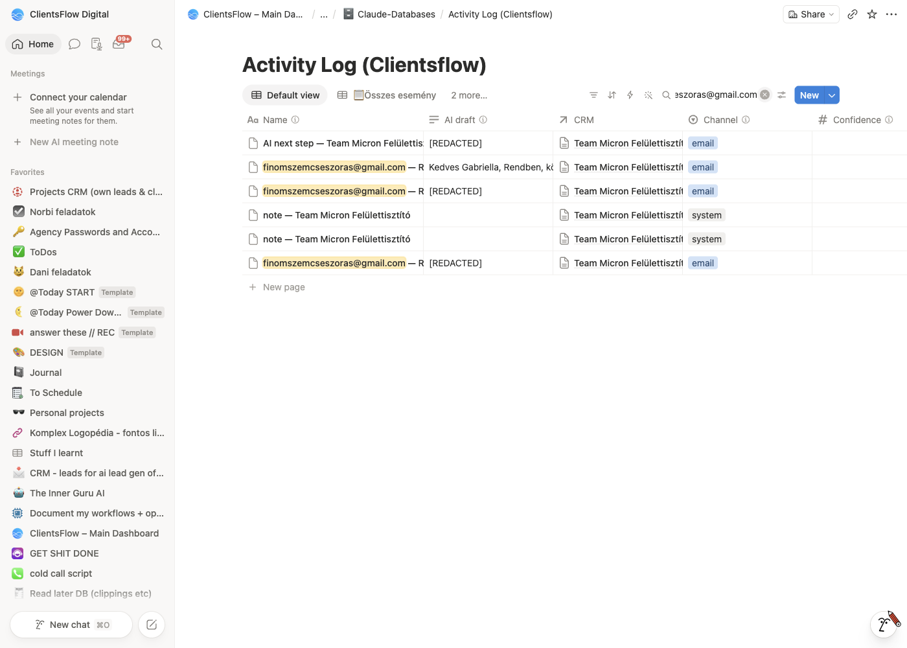Open the Journal page in Favorites

(x=87, y=373)
